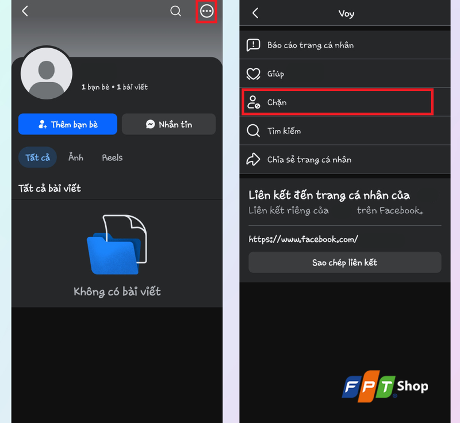Viewport: 460px width, 423px height.
Task: Open search from the profile header
Action: 175,11
